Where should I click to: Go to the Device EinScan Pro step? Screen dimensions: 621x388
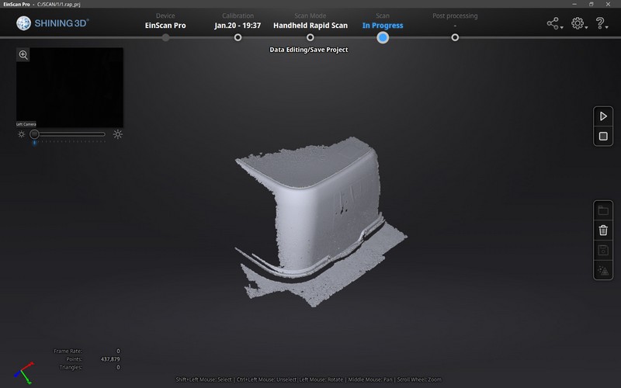pyautogui.click(x=165, y=36)
